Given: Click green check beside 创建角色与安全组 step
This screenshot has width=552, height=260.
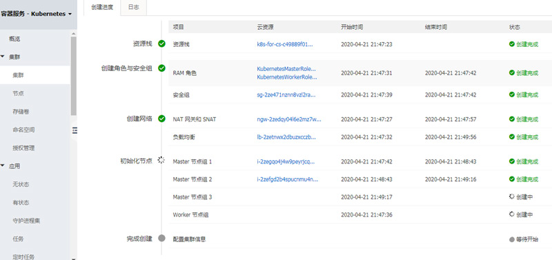Looking at the screenshot, I should (x=161, y=68).
